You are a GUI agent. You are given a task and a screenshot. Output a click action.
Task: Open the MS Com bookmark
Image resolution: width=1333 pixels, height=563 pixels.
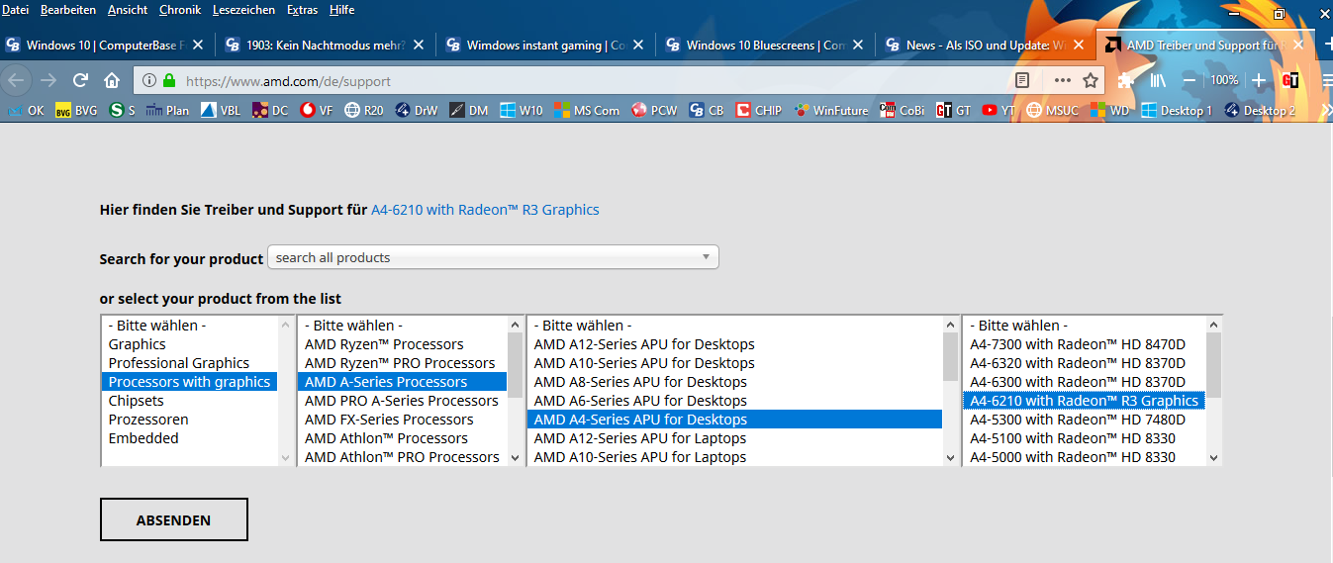point(587,111)
